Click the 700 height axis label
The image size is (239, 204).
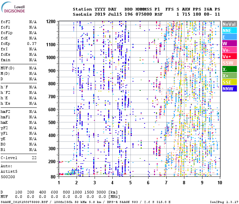coord(52,97)
